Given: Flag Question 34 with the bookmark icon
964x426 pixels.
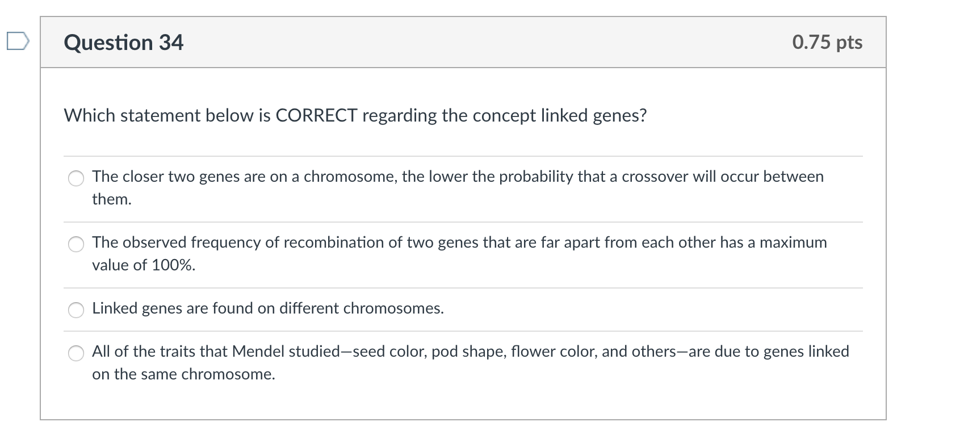Looking at the screenshot, I should (x=17, y=41).
